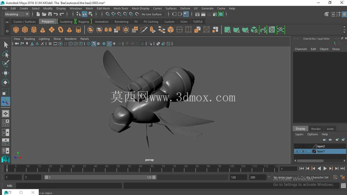Select the Move tool in toolbox
This screenshot has height=195, width=347.
[6, 73]
